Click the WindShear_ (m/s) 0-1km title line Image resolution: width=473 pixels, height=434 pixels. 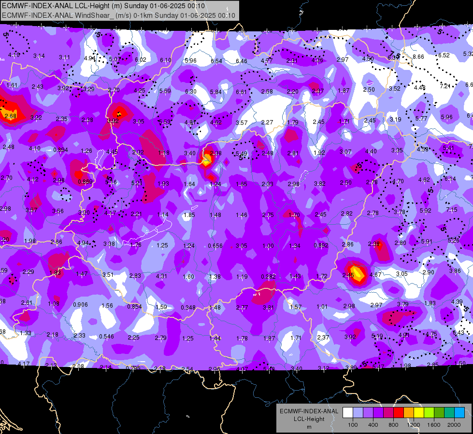(x=118, y=15)
